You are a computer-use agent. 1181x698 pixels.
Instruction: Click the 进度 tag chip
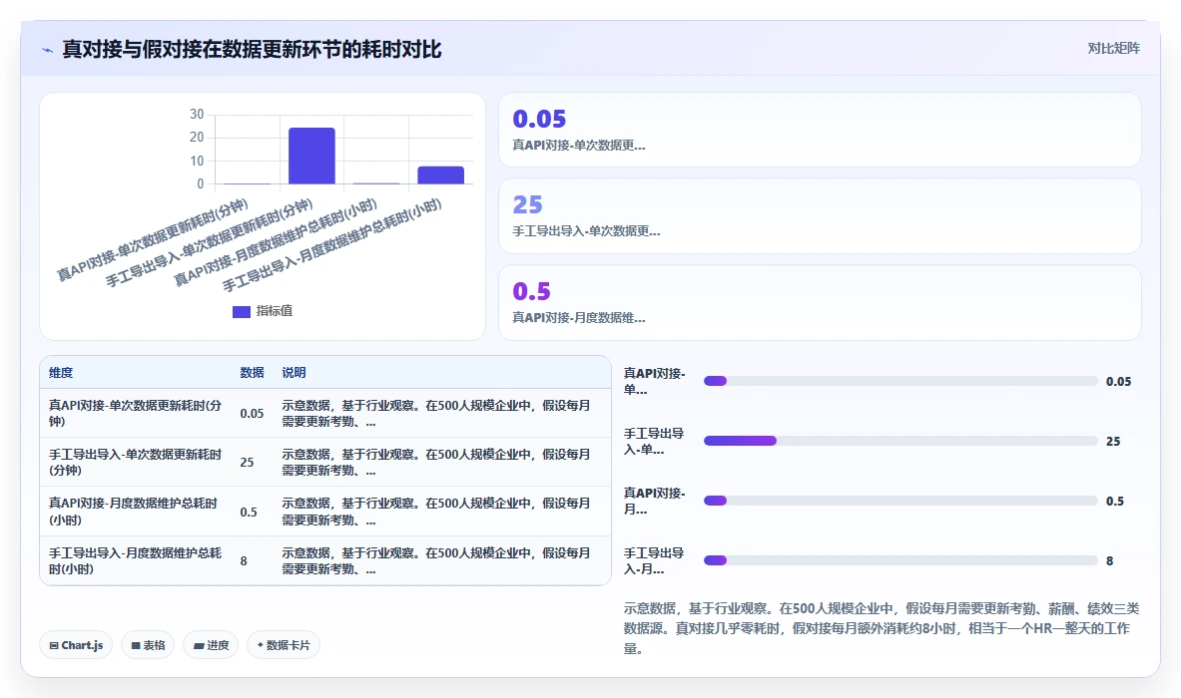pyautogui.click(x=211, y=645)
